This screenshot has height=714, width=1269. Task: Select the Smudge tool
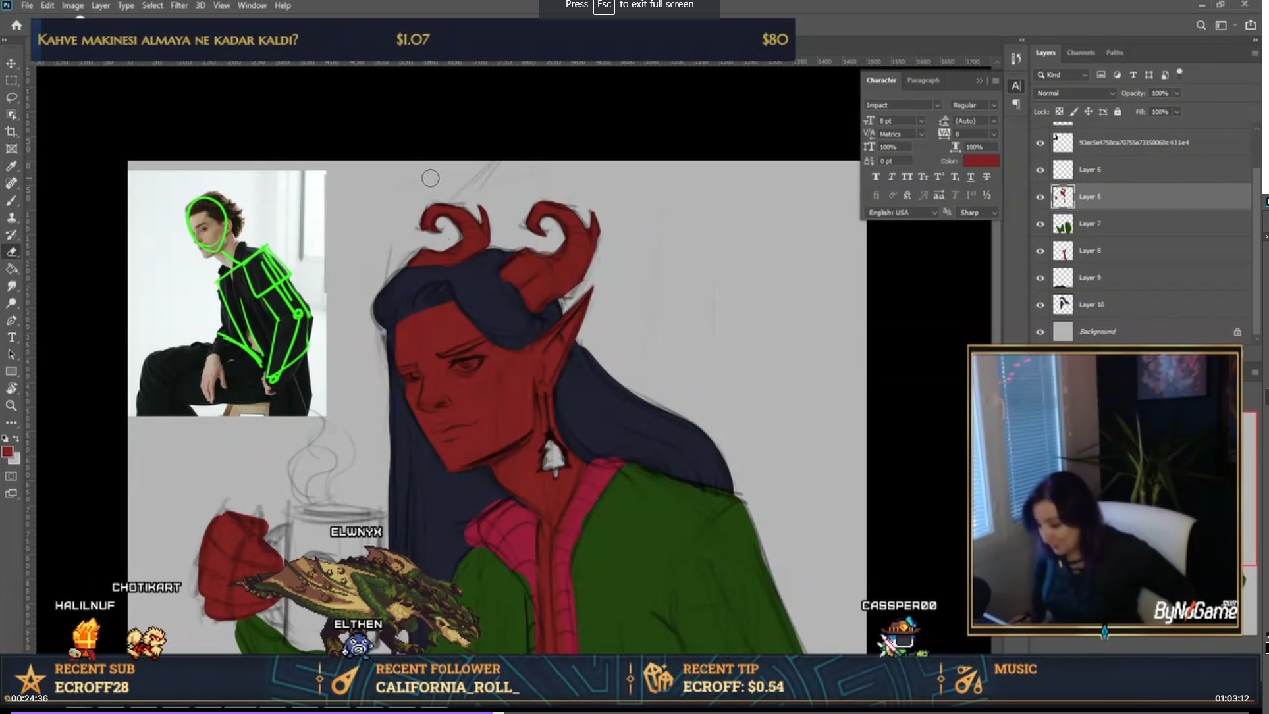click(11, 286)
